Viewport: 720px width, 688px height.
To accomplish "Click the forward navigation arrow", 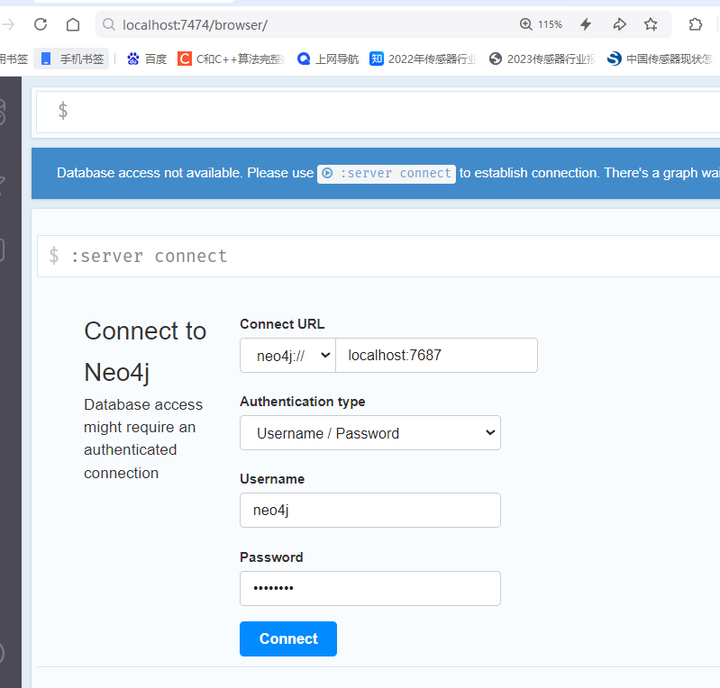I will (x=8, y=24).
